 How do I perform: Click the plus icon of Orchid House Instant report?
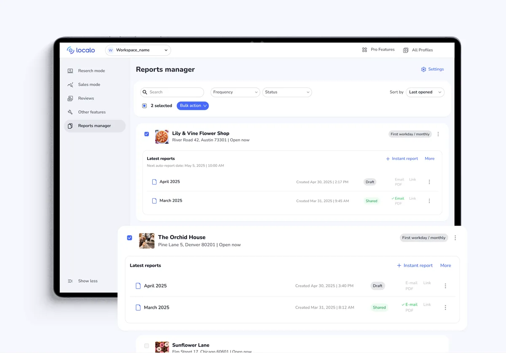click(399, 266)
